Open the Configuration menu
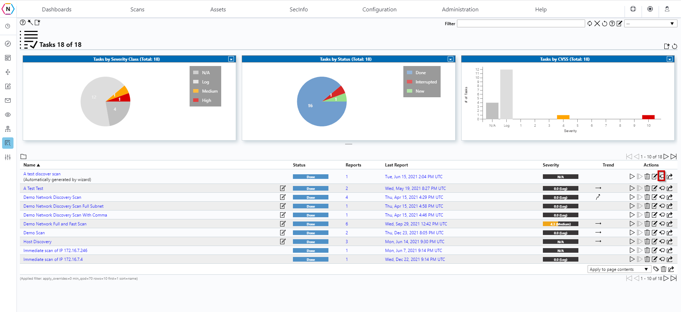The image size is (681, 312). [x=379, y=10]
